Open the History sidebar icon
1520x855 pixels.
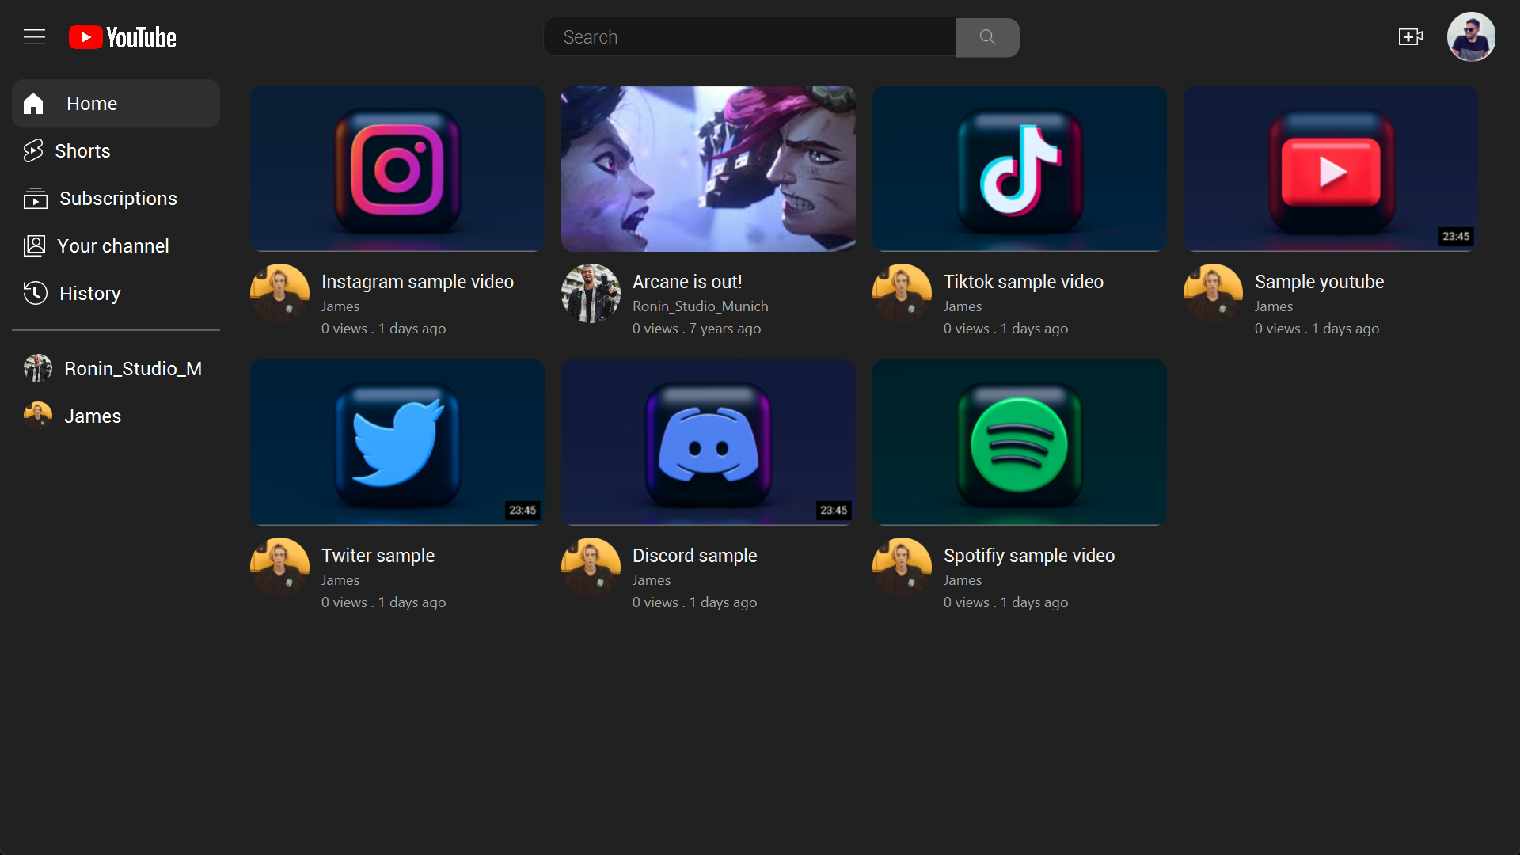coord(35,293)
